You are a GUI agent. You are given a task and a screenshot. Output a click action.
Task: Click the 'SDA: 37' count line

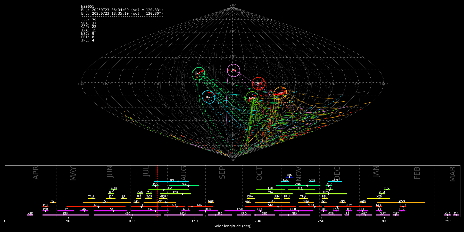(89, 23)
